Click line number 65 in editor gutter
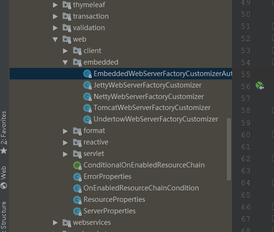The width and height of the screenshot is (274, 232). [x=246, y=195]
